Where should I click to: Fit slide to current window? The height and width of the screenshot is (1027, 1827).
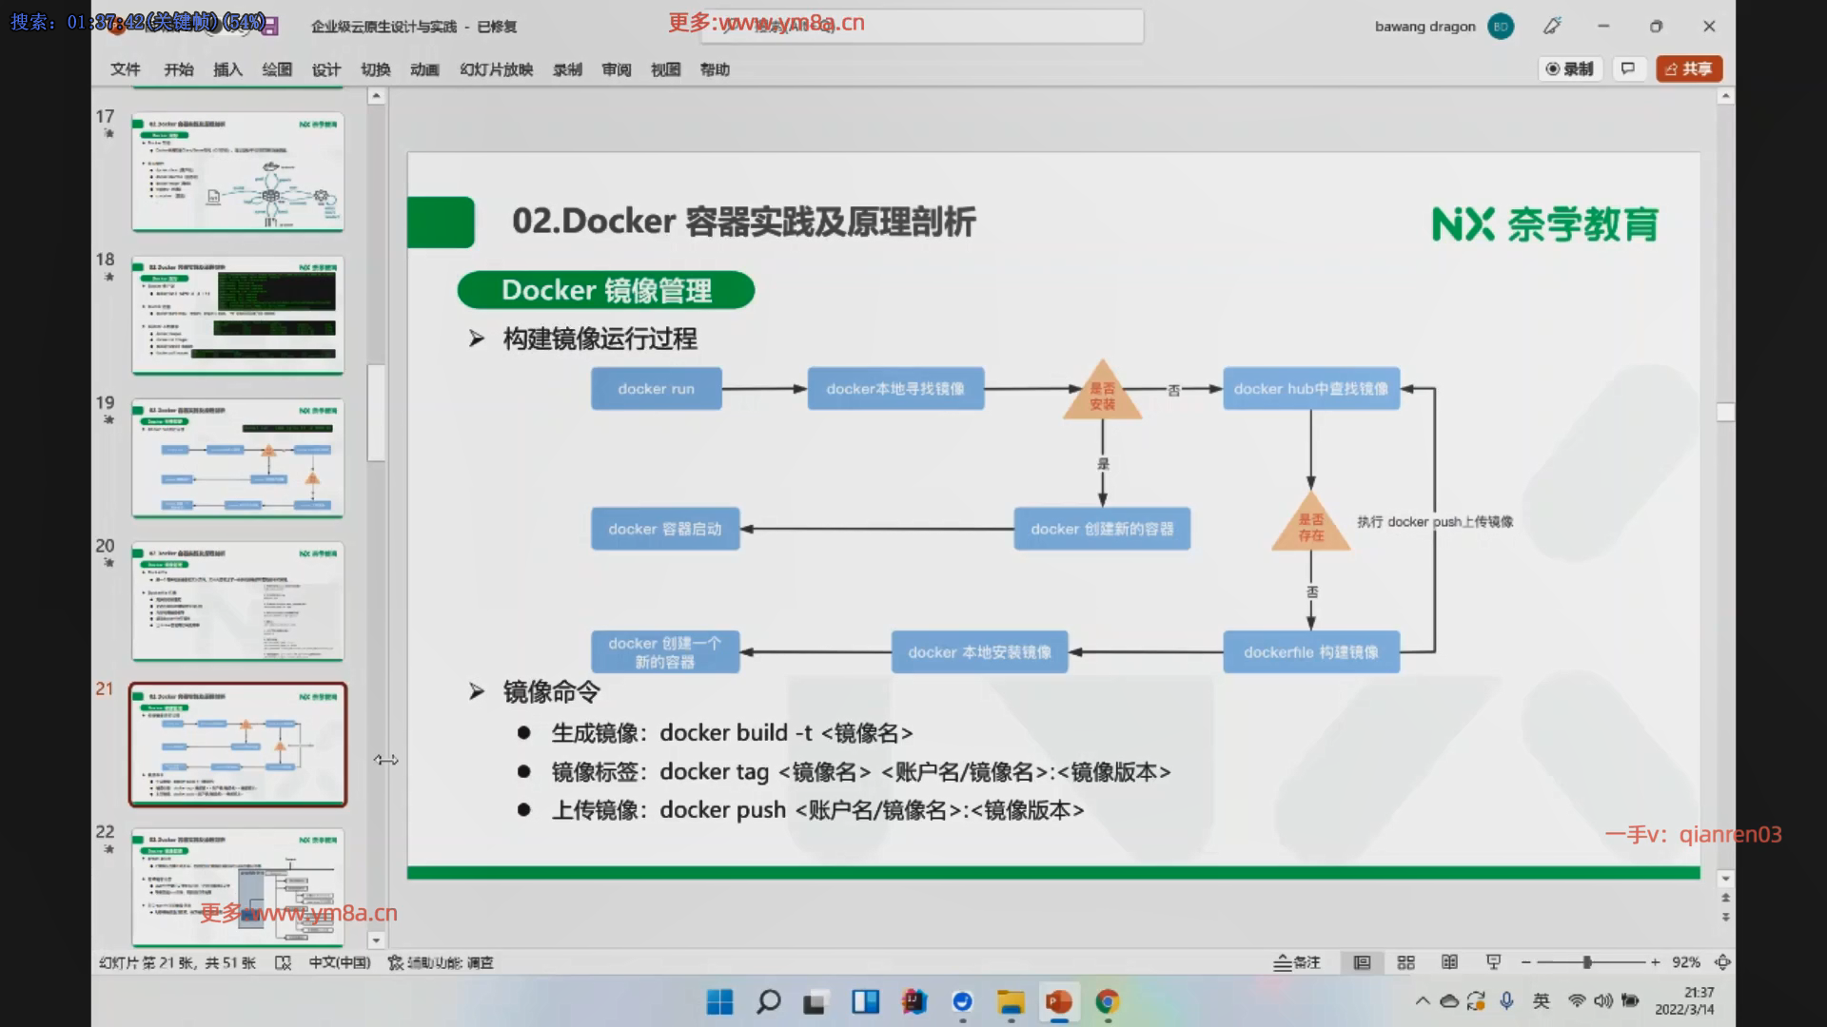click(x=1722, y=962)
